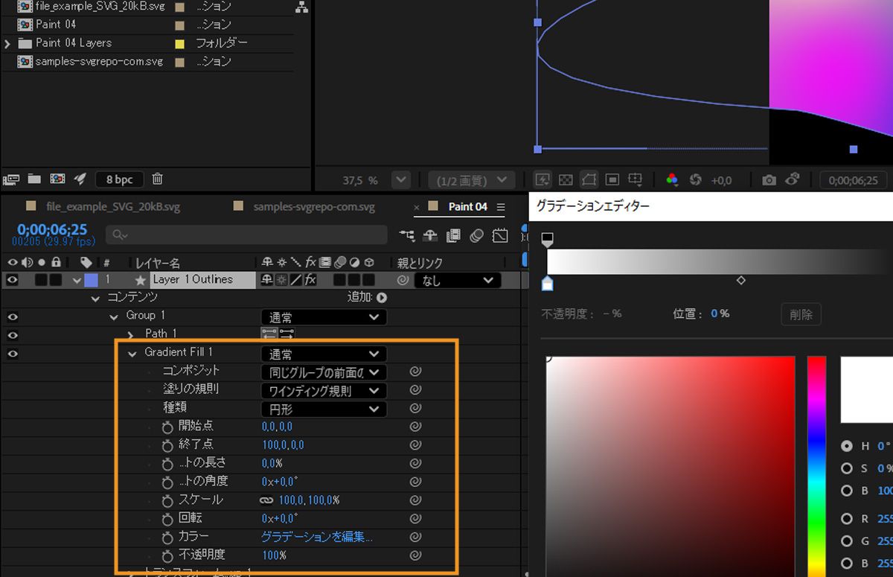Click the show snapshot icon
Viewport: 893px width, 577px height.
point(793,179)
